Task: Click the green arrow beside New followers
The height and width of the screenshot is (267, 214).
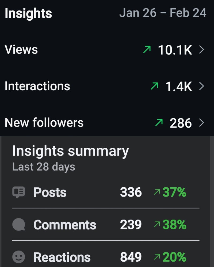Action: (159, 123)
